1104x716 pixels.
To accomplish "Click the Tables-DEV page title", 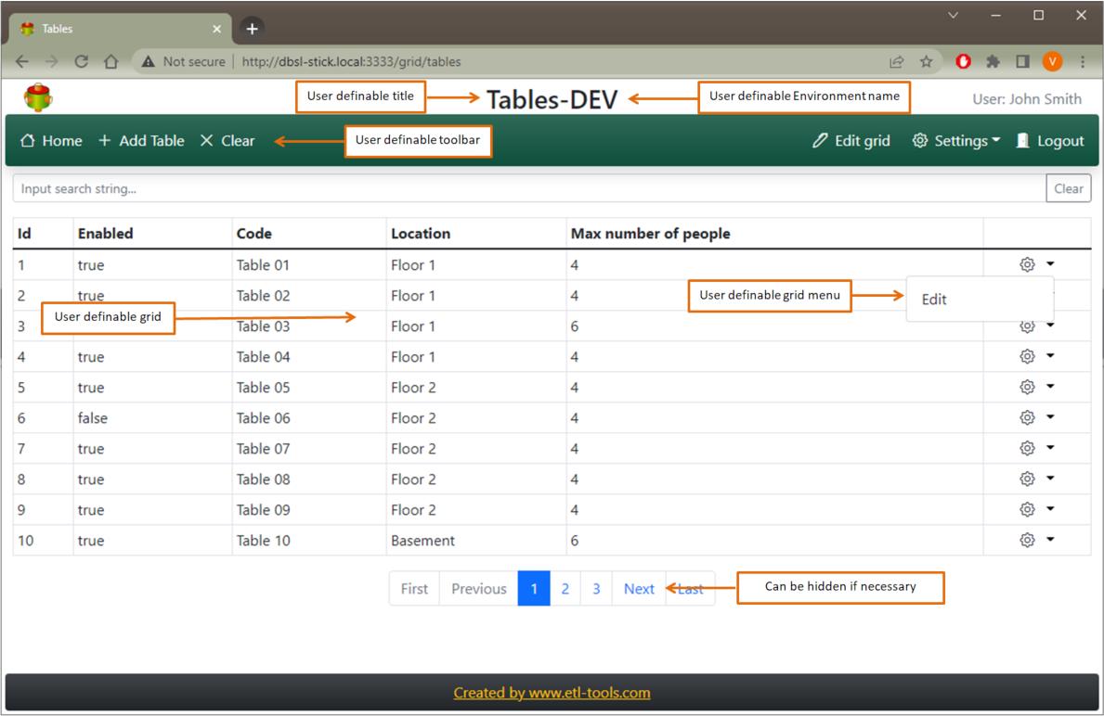I will click(x=552, y=100).
